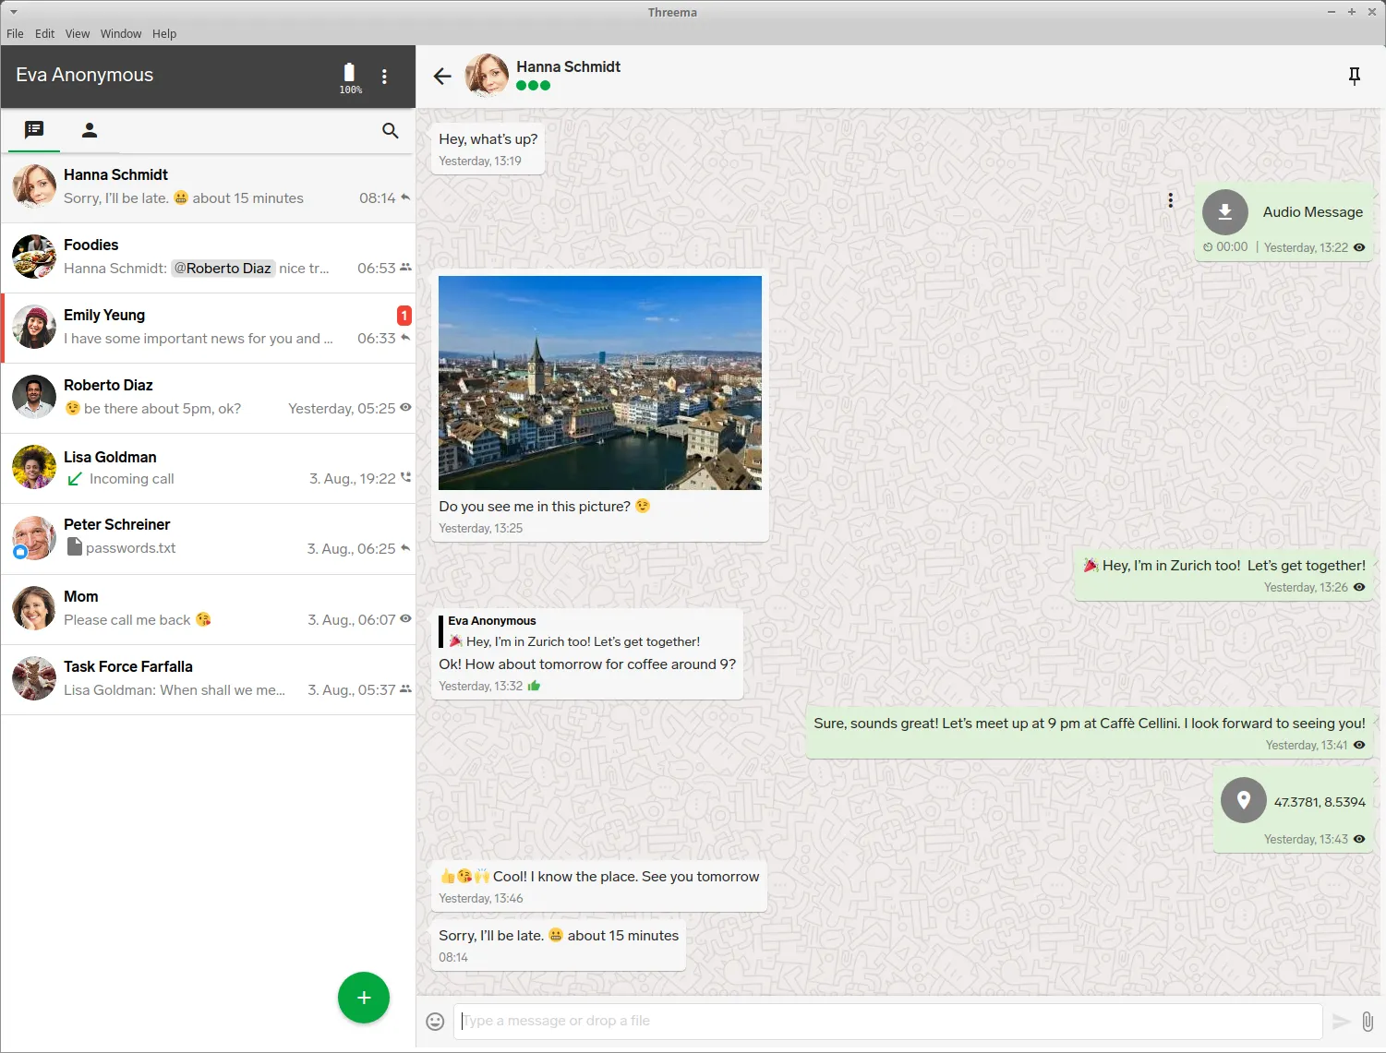Click Hanna Schmidt's avatar in the chat header
Image resolution: width=1386 pixels, height=1053 pixels.
point(487,76)
